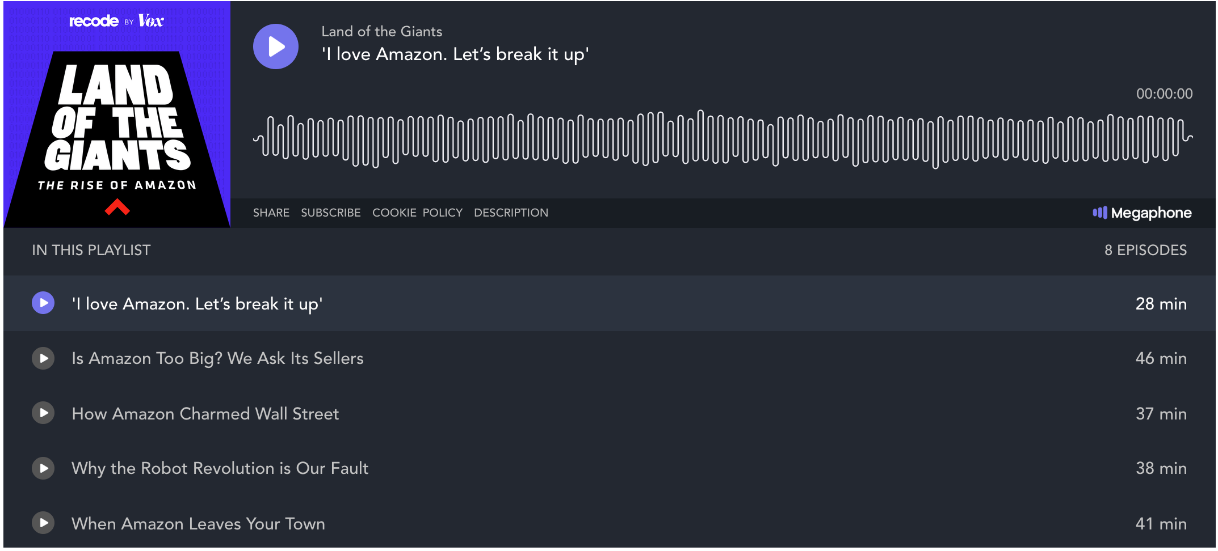This screenshot has height=551, width=1218.
Task: Play 'How Amazon Charmed Wall Street' episode icon
Action: (x=43, y=413)
